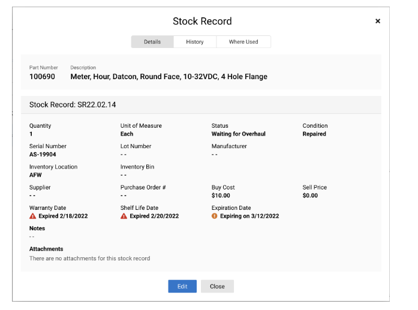Click the Lot Number label
The image size is (418, 310).
[136, 146]
